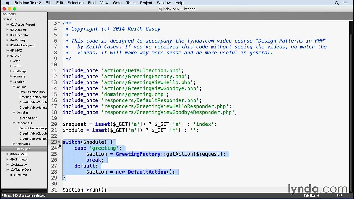Open GreetingViewGoodbye file under responders
This screenshot has height=199, width=354.
click(33, 133)
